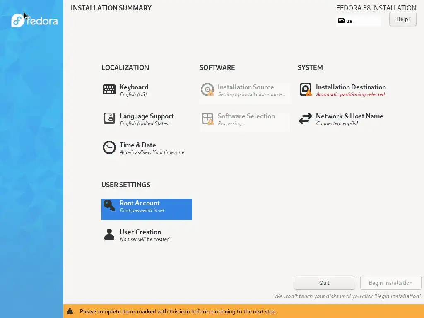Click the Software Selection package icon
The width and height of the screenshot is (424, 318).
pos(207,118)
